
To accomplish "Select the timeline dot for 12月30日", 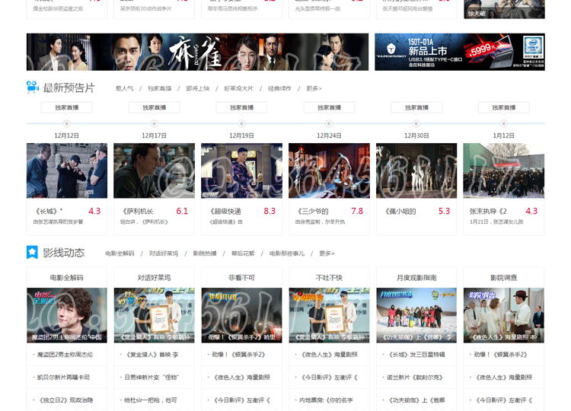I will click(416, 123).
